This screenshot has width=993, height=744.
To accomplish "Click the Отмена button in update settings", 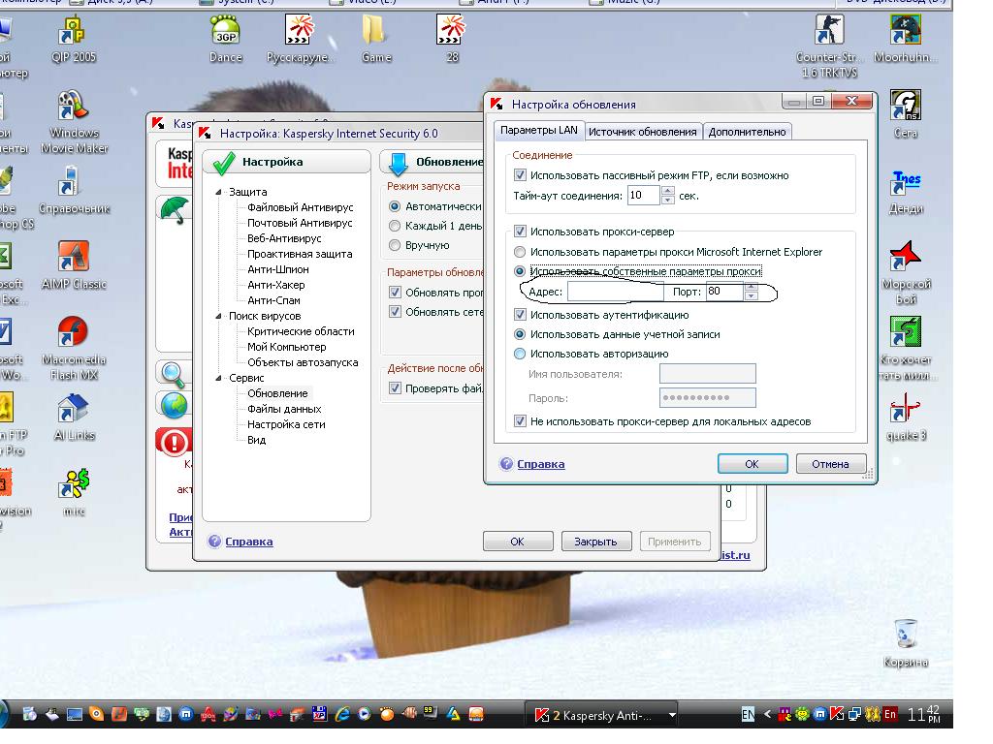I will click(829, 464).
